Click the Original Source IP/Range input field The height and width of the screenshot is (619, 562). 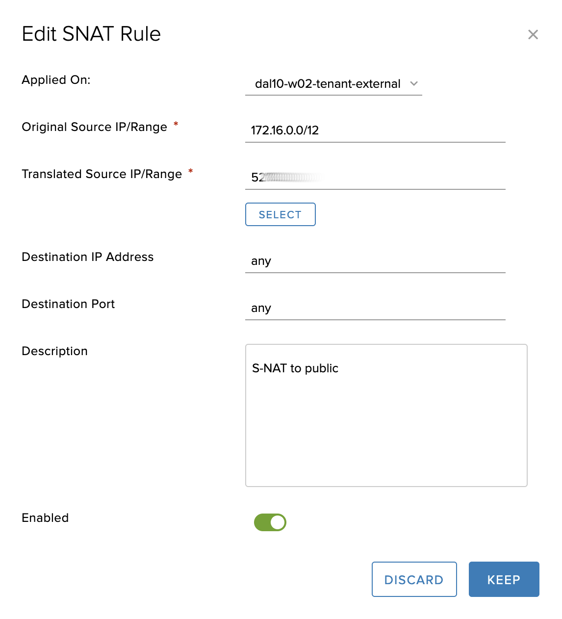click(375, 130)
